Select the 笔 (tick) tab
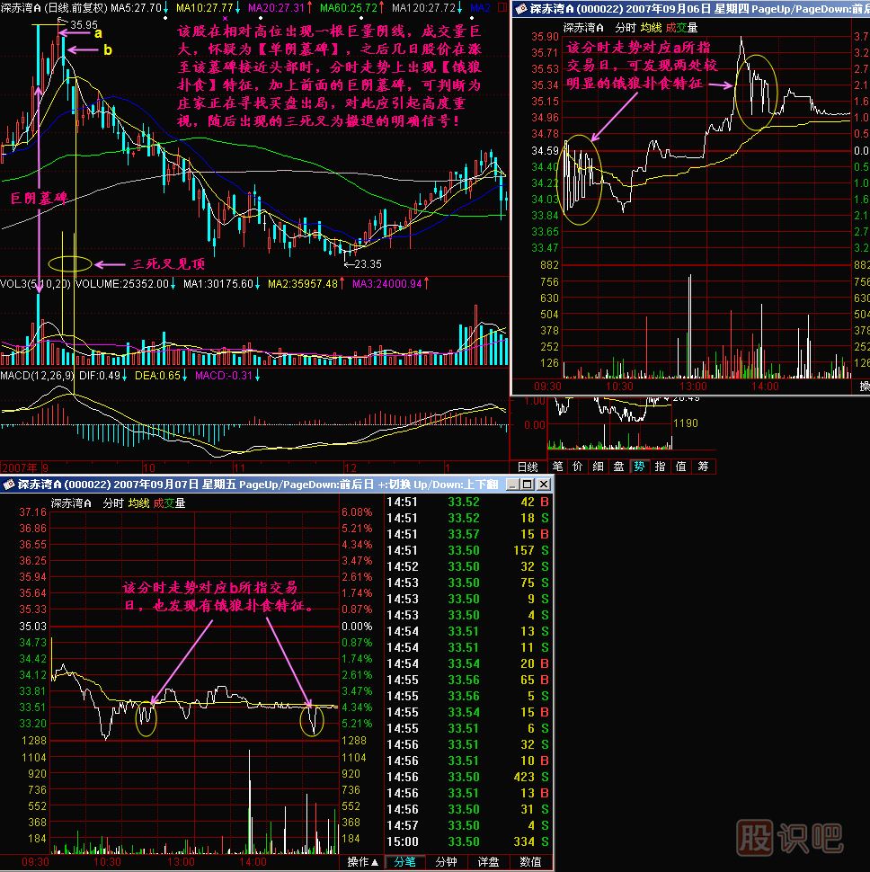Screen dimensions: 870x872 tap(556, 467)
